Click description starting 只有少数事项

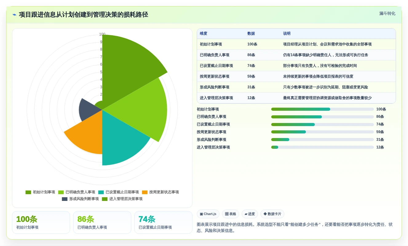coord(326,87)
